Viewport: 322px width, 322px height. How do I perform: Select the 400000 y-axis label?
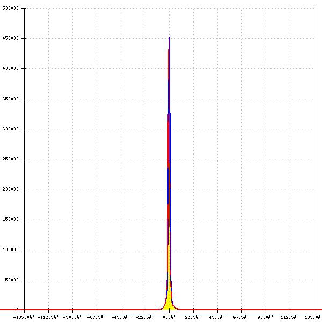(11, 68)
